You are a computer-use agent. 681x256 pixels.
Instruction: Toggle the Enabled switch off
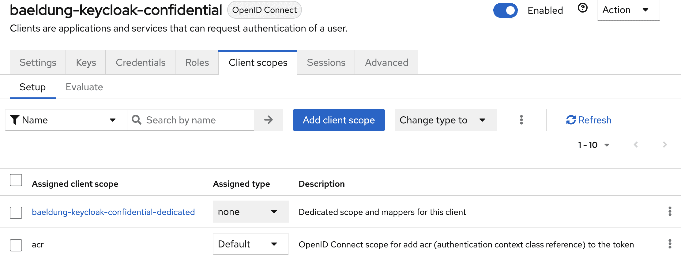point(505,10)
